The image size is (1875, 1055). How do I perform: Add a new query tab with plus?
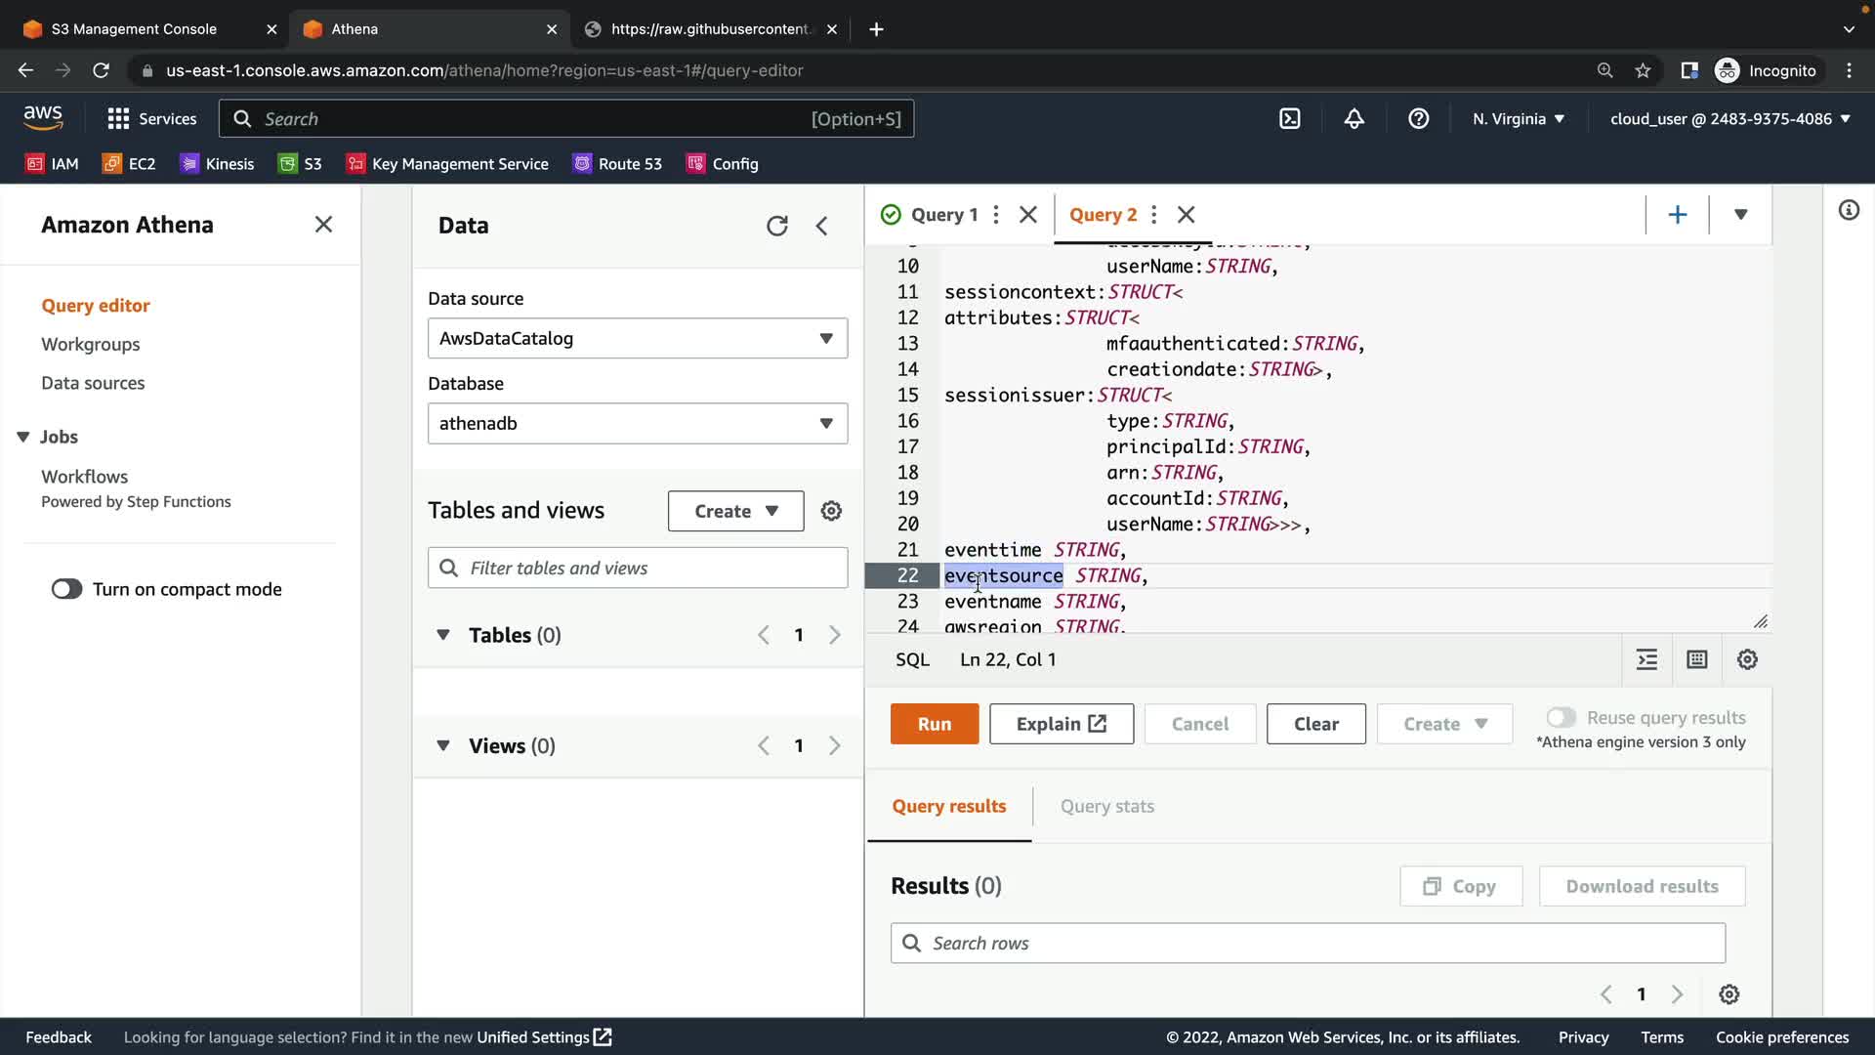1677,215
